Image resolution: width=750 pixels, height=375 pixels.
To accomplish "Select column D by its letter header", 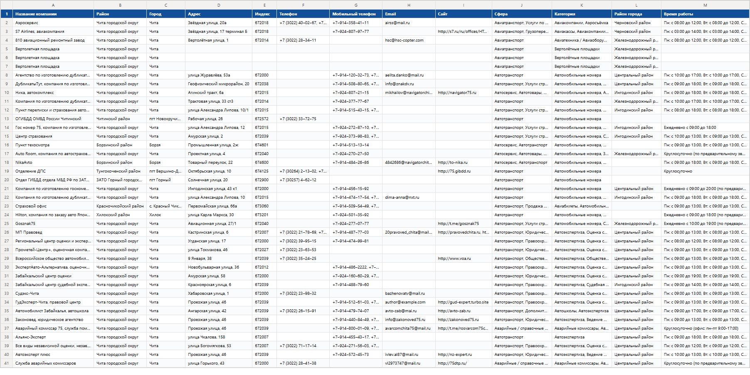I will pyautogui.click(x=219, y=5).
